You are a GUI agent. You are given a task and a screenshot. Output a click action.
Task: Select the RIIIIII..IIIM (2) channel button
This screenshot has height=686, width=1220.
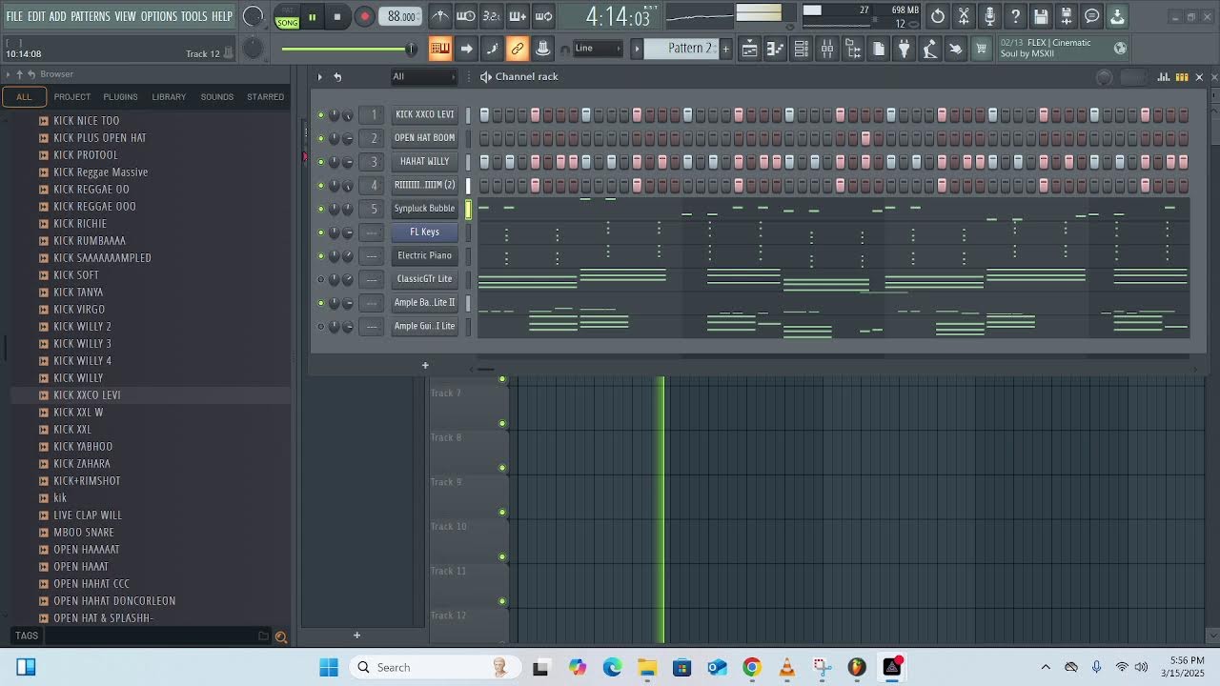pyautogui.click(x=425, y=185)
